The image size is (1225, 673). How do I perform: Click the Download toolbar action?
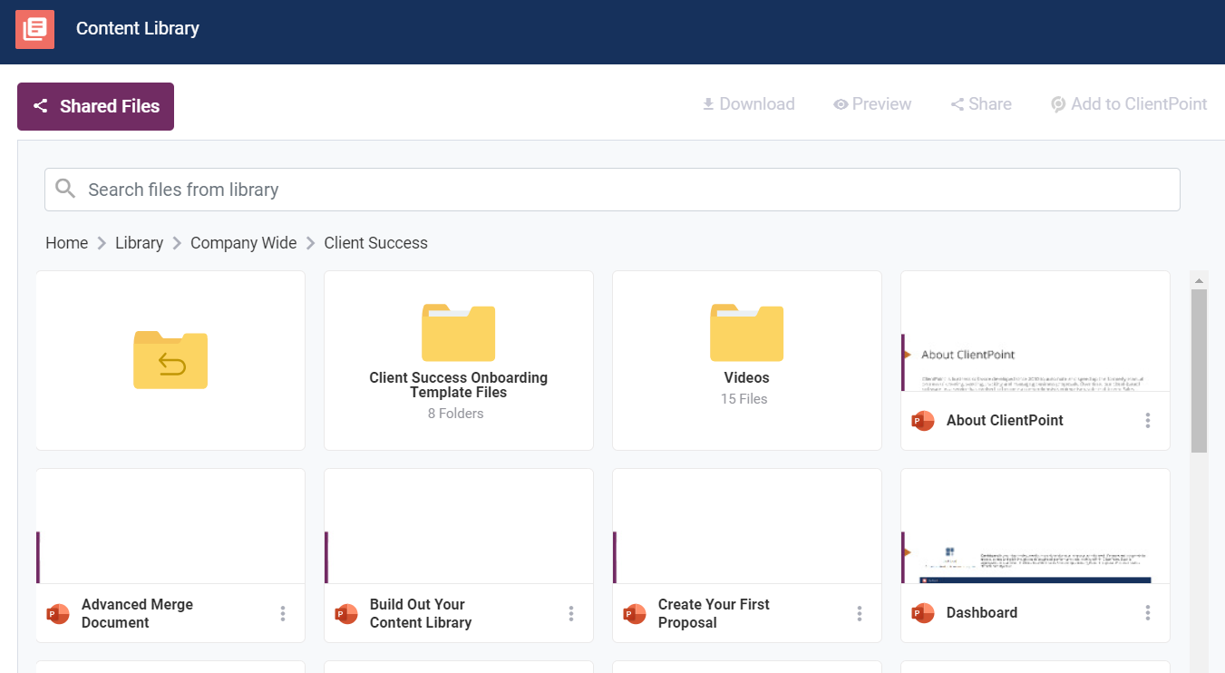pyautogui.click(x=748, y=104)
